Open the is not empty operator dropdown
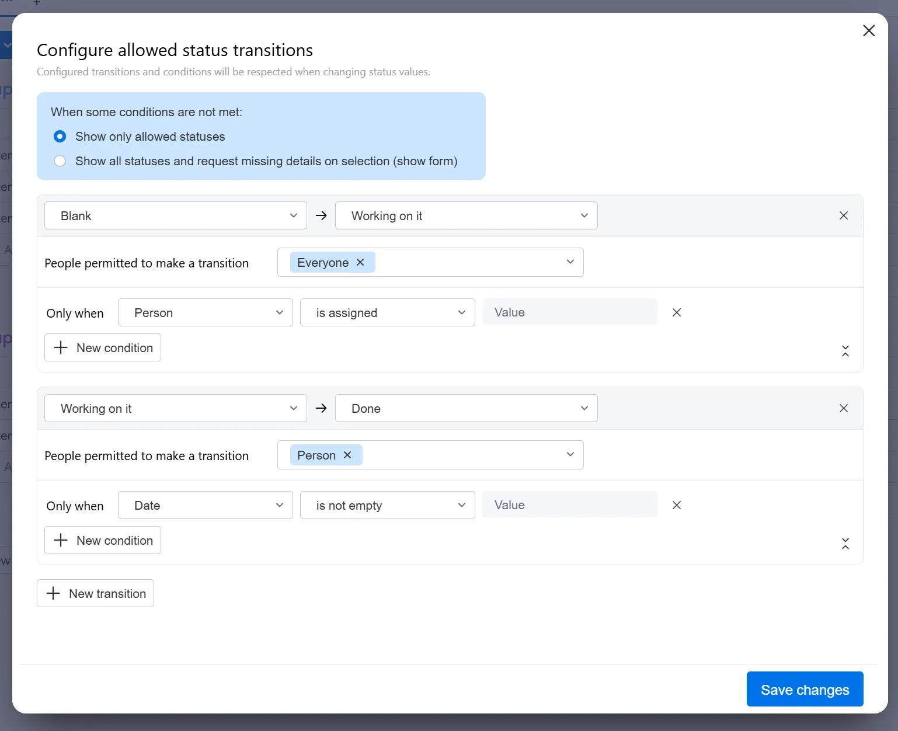The image size is (898, 731). tap(387, 505)
